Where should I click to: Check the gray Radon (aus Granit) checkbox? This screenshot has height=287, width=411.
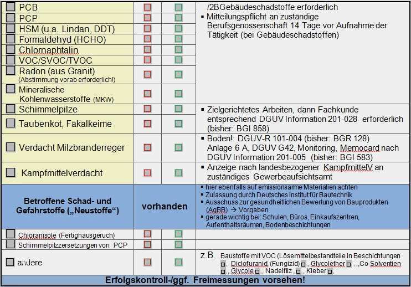coord(11,70)
